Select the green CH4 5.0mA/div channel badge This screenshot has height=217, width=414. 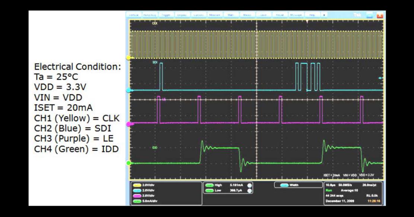point(137,201)
